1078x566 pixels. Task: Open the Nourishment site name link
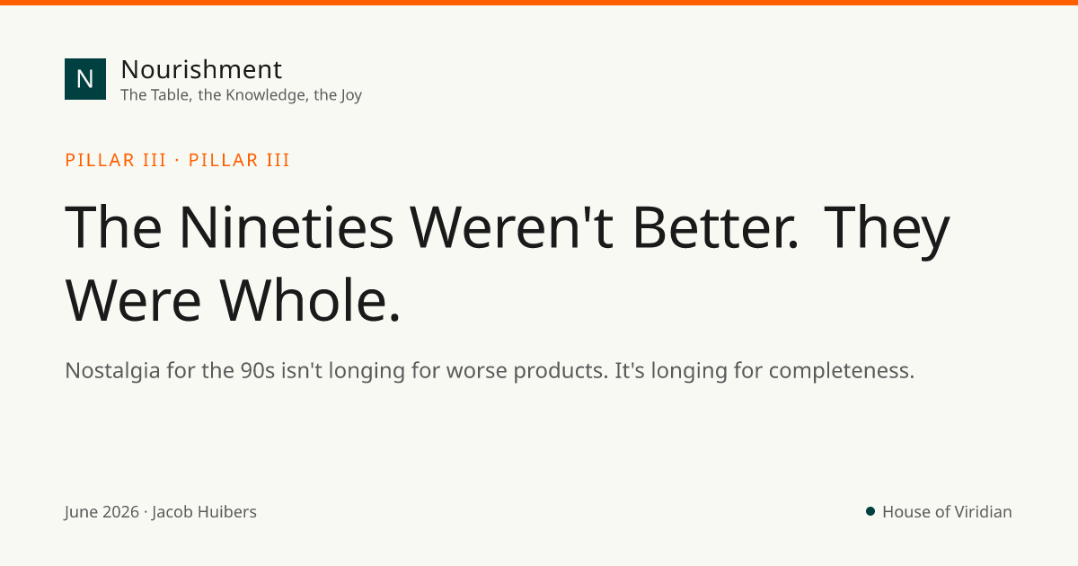pyautogui.click(x=201, y=69)
